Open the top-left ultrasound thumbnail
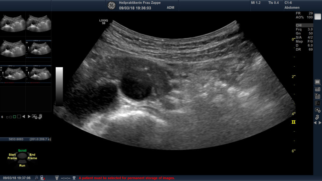322x181 pixels. (x=13, y=24)
